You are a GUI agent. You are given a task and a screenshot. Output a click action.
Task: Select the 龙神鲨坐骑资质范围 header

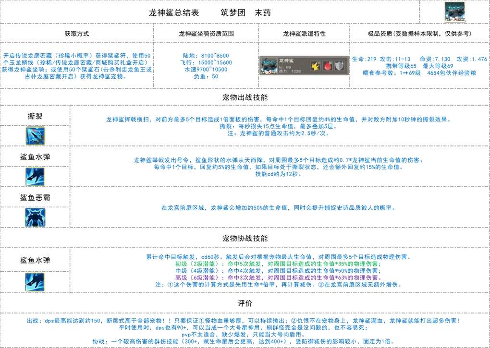206,34
